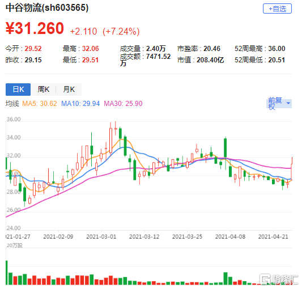Click the MA30: 25.90 legend
302x289 pixels.
pos(123,104)
